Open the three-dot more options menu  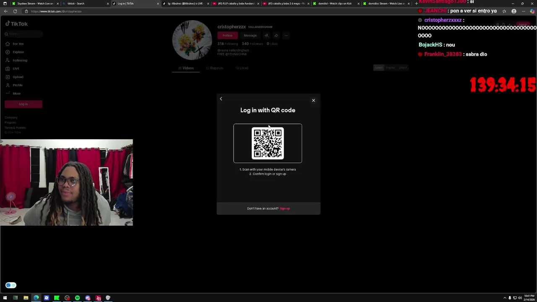tap(286, 36)
